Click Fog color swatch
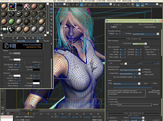Image resolution: width=163 pixels, height=121 pixels. click(x=36, y=83)
